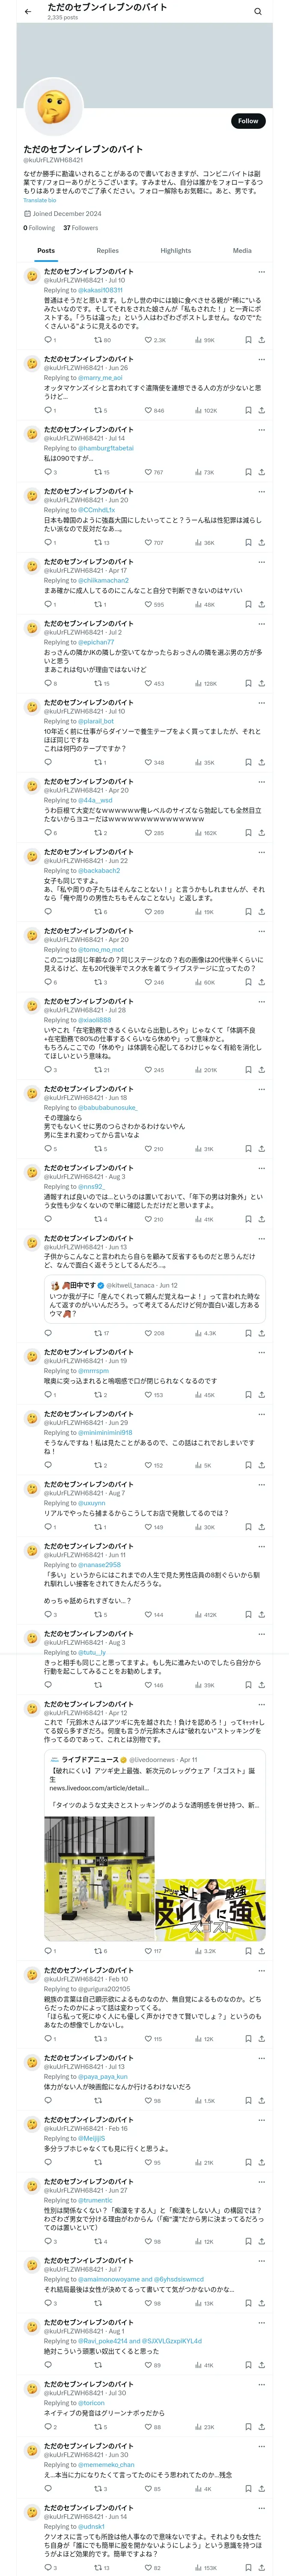Like the reply to @plarail_bot
Image resolution: width=289 pixels, height=2576 pixels.
pyautogui.click(x=149, y=763)
